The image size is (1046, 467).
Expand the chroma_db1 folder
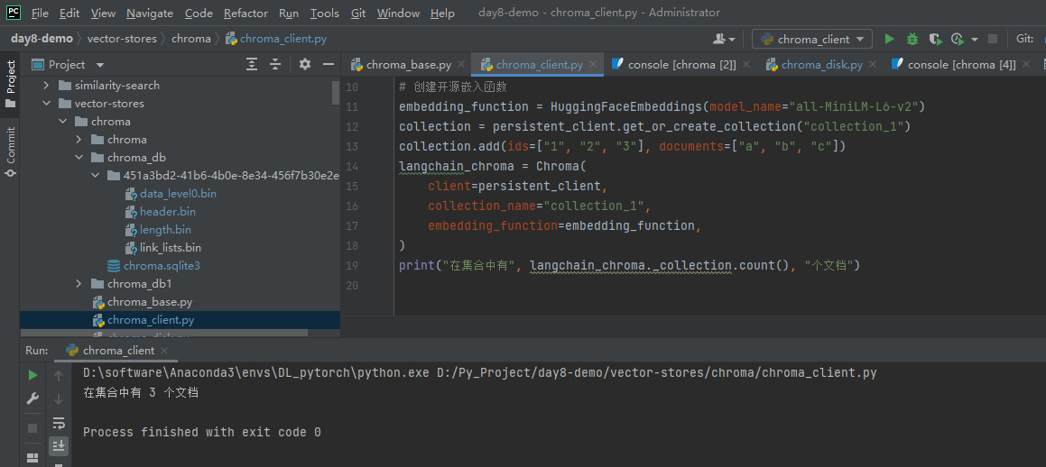(x=79, y=284)
